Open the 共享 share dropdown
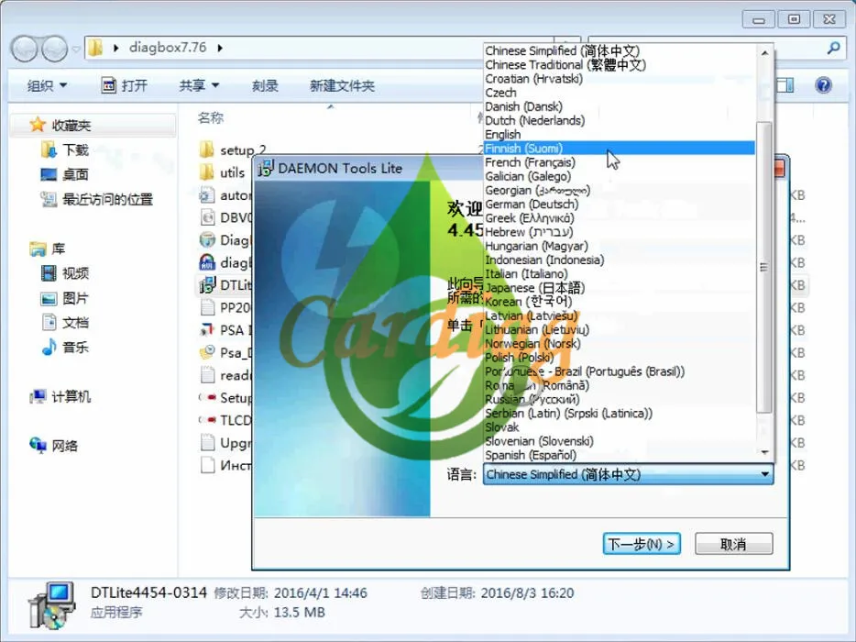The image size is (856, 642). pyautogui.click(x=199, y=86)
